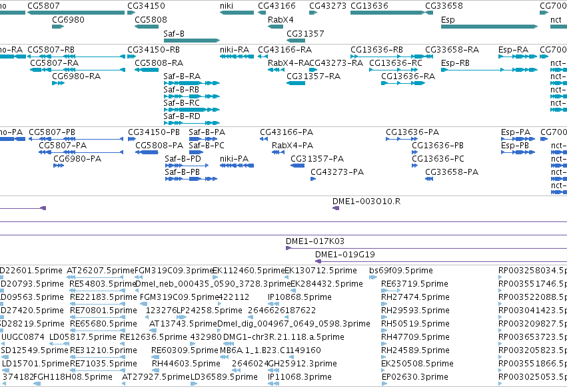Click the Saf-B-PC protein label
Image resolution: width=567 pixels, height=387 pixels.
(207, 146)
